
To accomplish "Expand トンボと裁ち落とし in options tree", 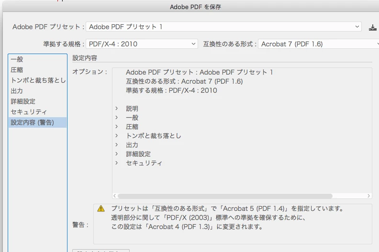I will (x=116, y=135).
